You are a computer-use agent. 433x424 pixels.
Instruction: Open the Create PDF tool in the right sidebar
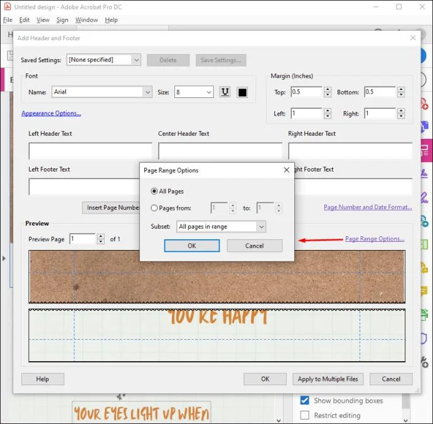pos(424,104)
